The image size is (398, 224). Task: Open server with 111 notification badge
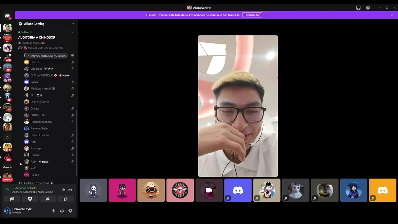7,157
